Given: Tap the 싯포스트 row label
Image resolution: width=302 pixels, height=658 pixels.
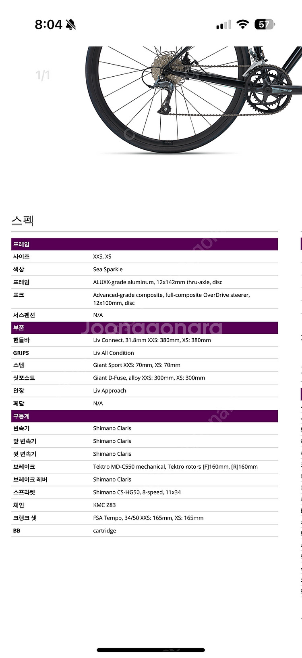Looking at the screenshot, I should (x=24, y=378).
